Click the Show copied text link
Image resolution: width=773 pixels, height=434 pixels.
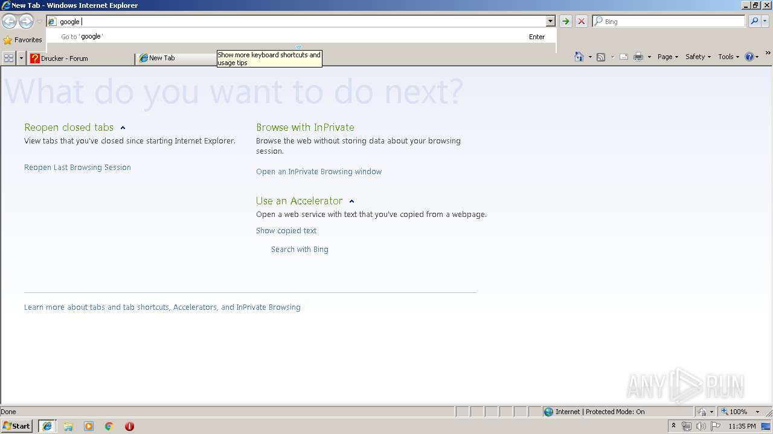(286, 231)
